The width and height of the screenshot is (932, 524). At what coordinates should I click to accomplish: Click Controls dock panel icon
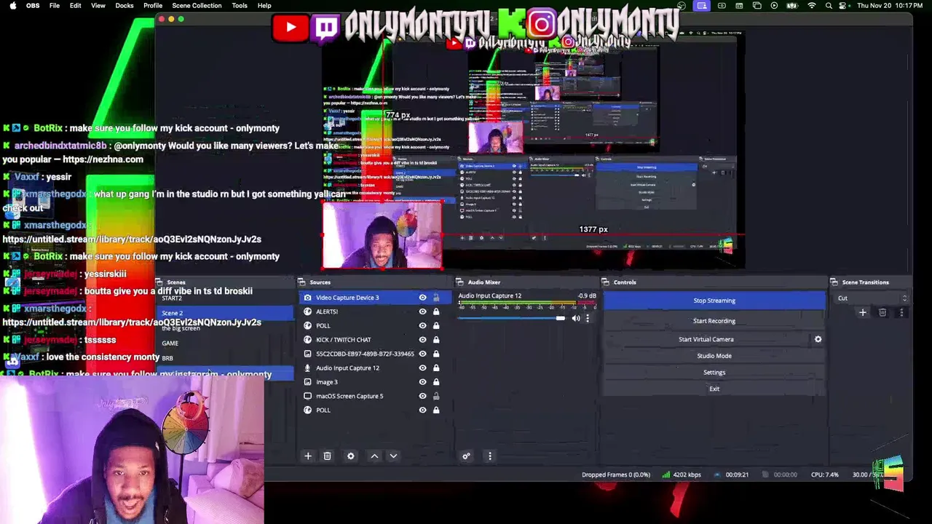[606, 282]
